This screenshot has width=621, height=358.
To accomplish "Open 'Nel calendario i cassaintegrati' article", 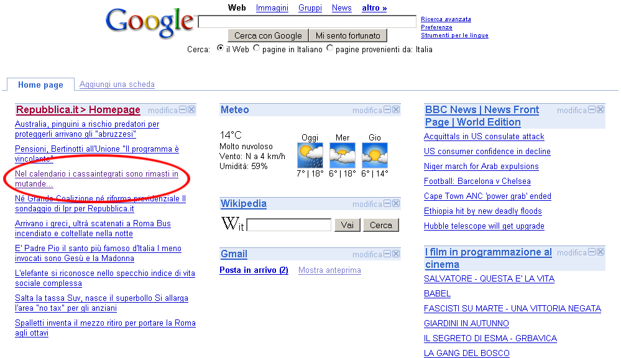I will click(x=96, y=178).
